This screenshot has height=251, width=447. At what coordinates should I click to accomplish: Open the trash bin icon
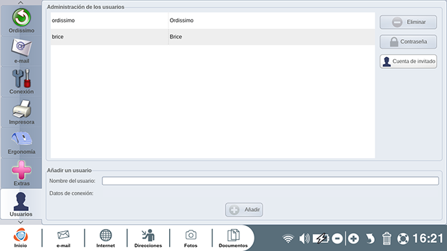[386, 238]
